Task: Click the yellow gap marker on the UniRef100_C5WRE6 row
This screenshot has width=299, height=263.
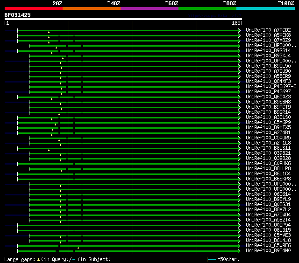Action: 78,248
